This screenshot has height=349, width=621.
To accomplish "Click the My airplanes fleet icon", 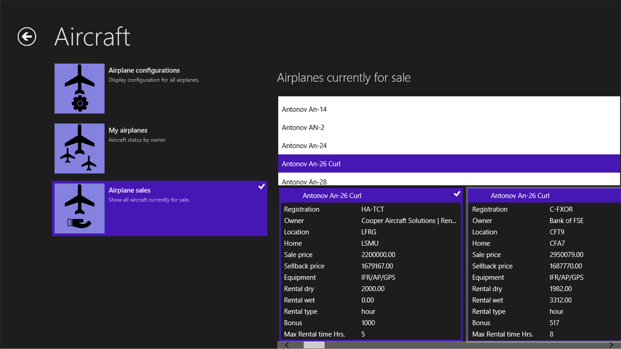I will pyautogui.click(x=79, y=148).
